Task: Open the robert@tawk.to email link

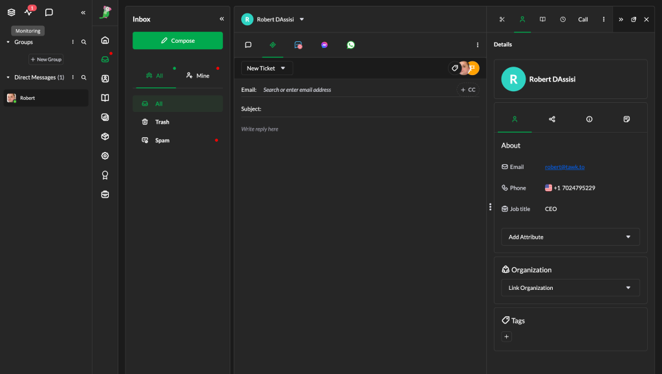Action: click(564, 167)
